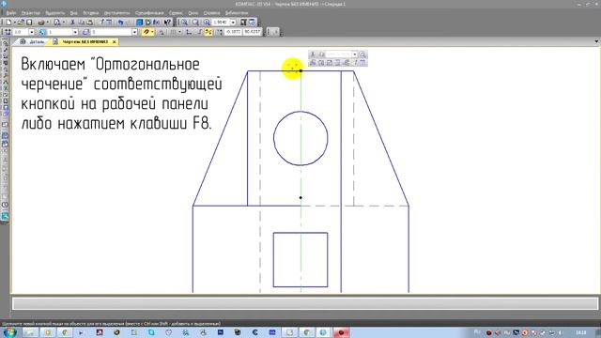Click the Y coordinate field
Screen dimensions: 601x338
pyautogui.click(x=252, y=32)
